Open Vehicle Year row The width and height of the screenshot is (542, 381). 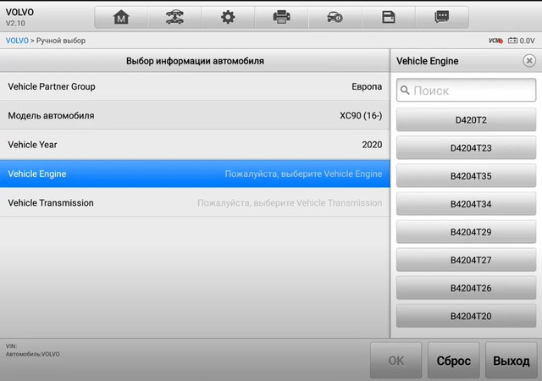point(195,145)
